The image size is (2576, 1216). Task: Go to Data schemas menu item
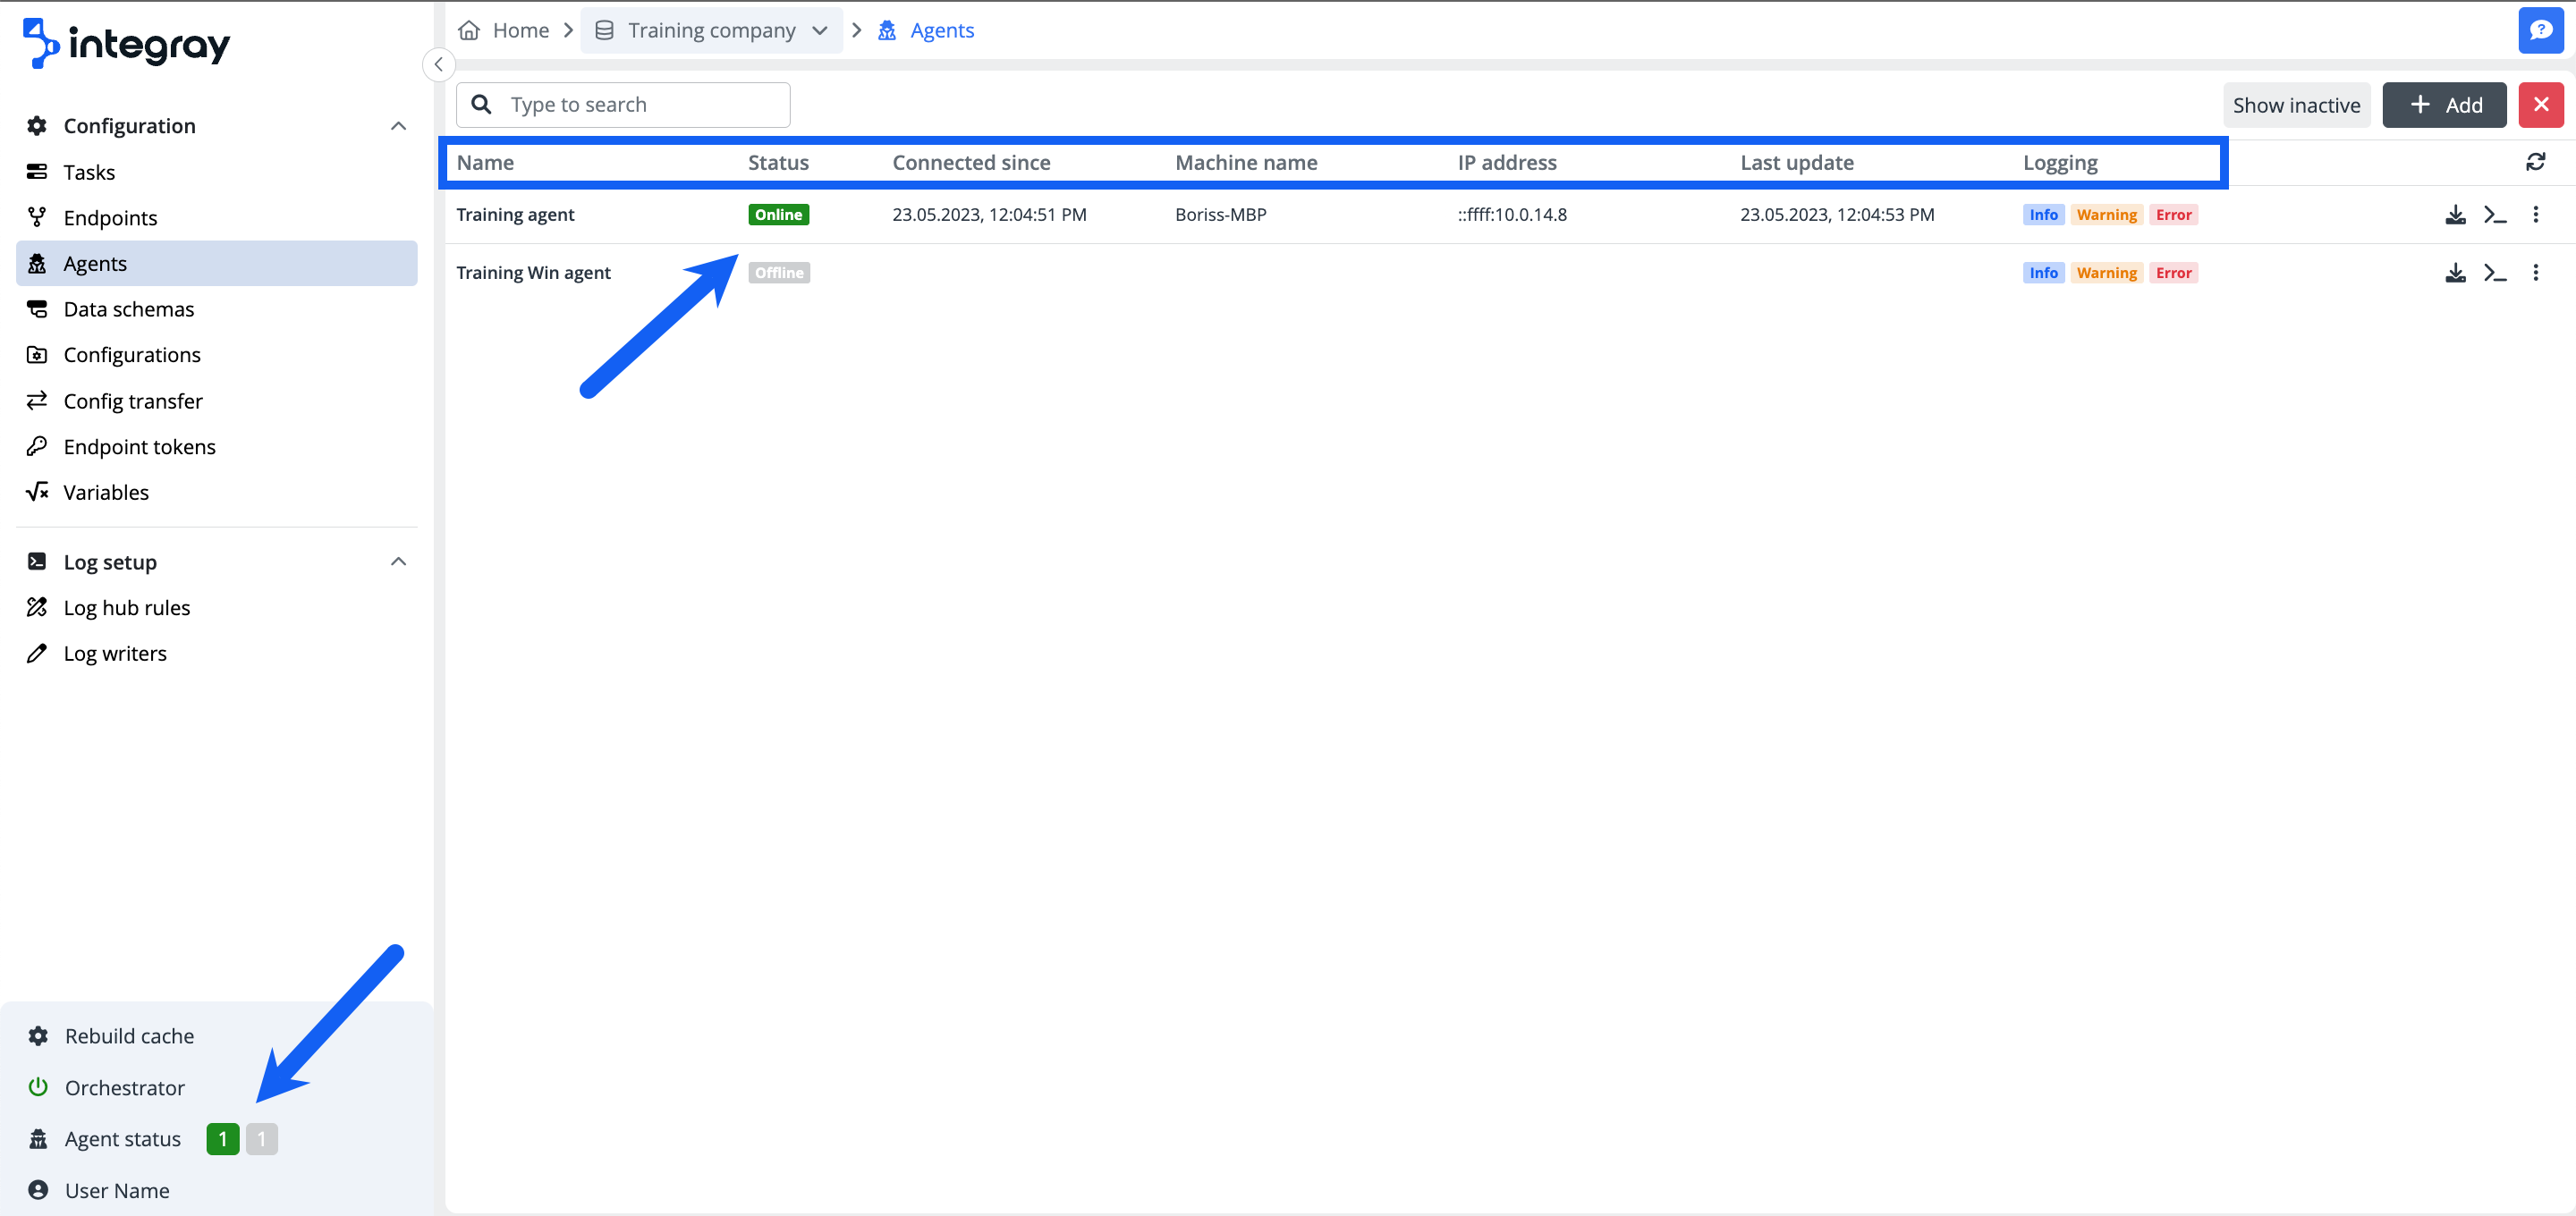[x=128, y=309]
